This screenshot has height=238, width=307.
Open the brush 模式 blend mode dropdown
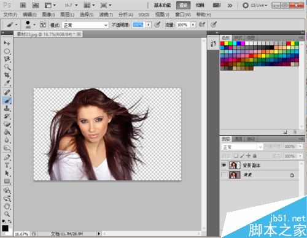(x=85, y=25)
